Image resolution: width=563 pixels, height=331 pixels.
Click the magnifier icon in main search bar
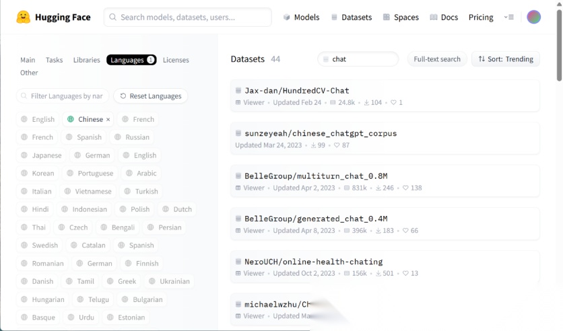(x=112, y=17)
